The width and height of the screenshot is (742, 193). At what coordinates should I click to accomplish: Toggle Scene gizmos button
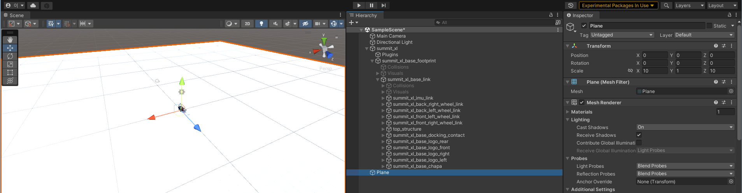pyautogui.click(x=334, y=24)
